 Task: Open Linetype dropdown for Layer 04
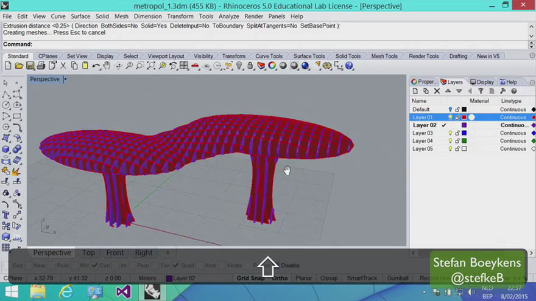click(x=513, y=141)
